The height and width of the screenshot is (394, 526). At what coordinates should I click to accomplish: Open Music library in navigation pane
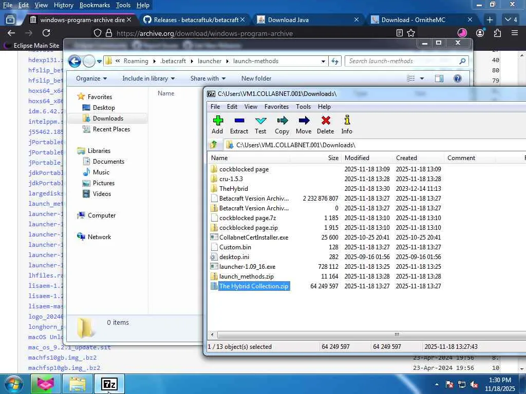pyautogui.click(x=101, y=172)
